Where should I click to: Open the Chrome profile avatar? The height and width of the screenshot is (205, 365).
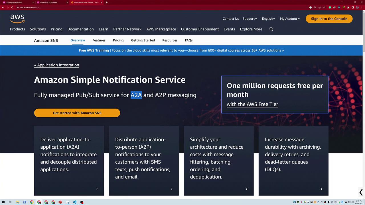click(x=357, y=7)
